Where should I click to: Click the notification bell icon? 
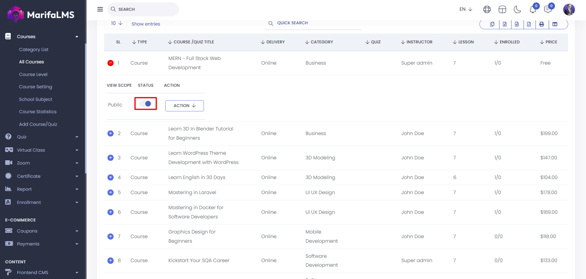533,10
